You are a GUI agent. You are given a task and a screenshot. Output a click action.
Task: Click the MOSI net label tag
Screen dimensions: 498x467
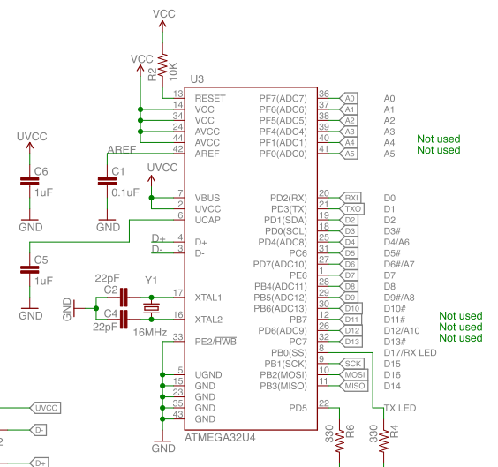coord(353,374)
